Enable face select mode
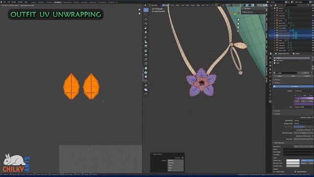Image resolution: width=314 pixels, height=177 pixels. [x=168, y=5]
